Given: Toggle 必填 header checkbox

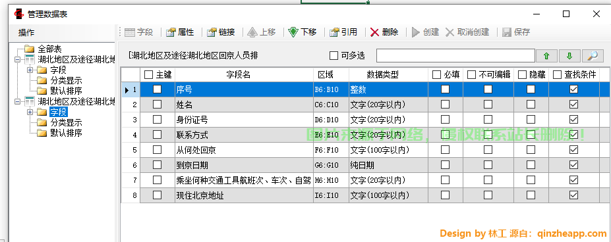Looking at the screenshot, I should coord(437,75).
